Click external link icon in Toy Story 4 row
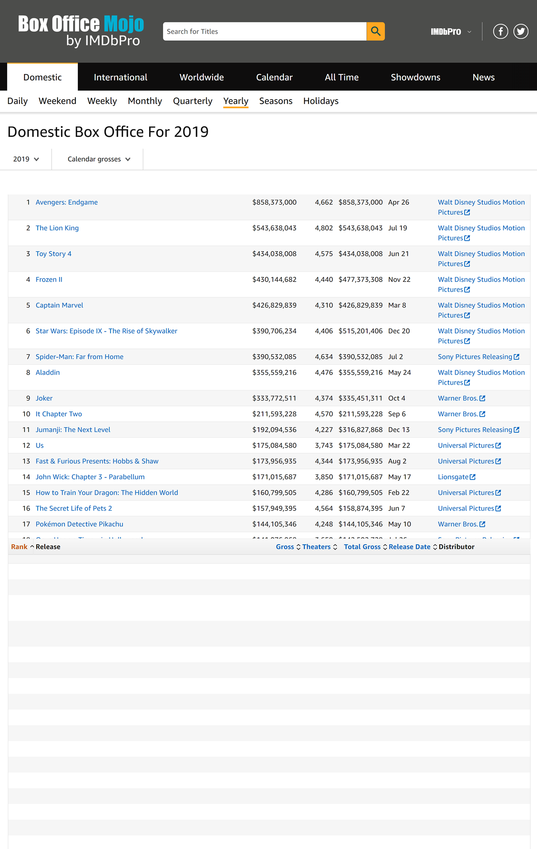The image size is (537, 849). point(467,264)
